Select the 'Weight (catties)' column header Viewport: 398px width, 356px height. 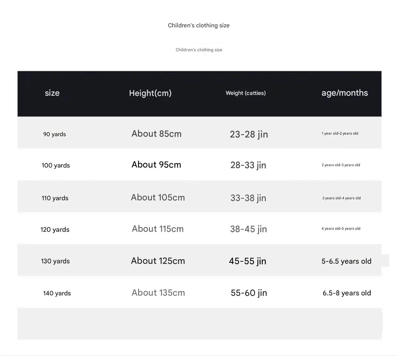coord(246,93)
